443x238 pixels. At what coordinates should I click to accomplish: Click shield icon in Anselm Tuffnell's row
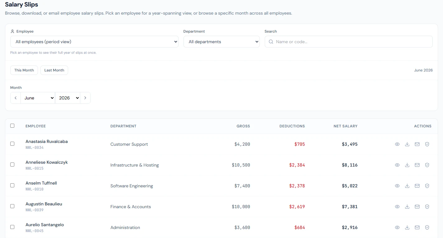[427, 186]
